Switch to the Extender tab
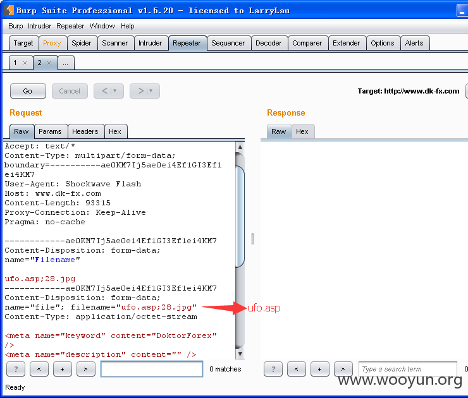This screenshot has width=468, height=398. [x=346, y=43]
